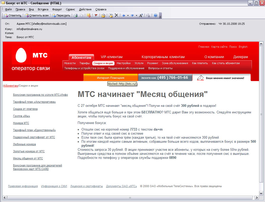Click the Forward (Переслать) toolbar button

click(61, 15)
